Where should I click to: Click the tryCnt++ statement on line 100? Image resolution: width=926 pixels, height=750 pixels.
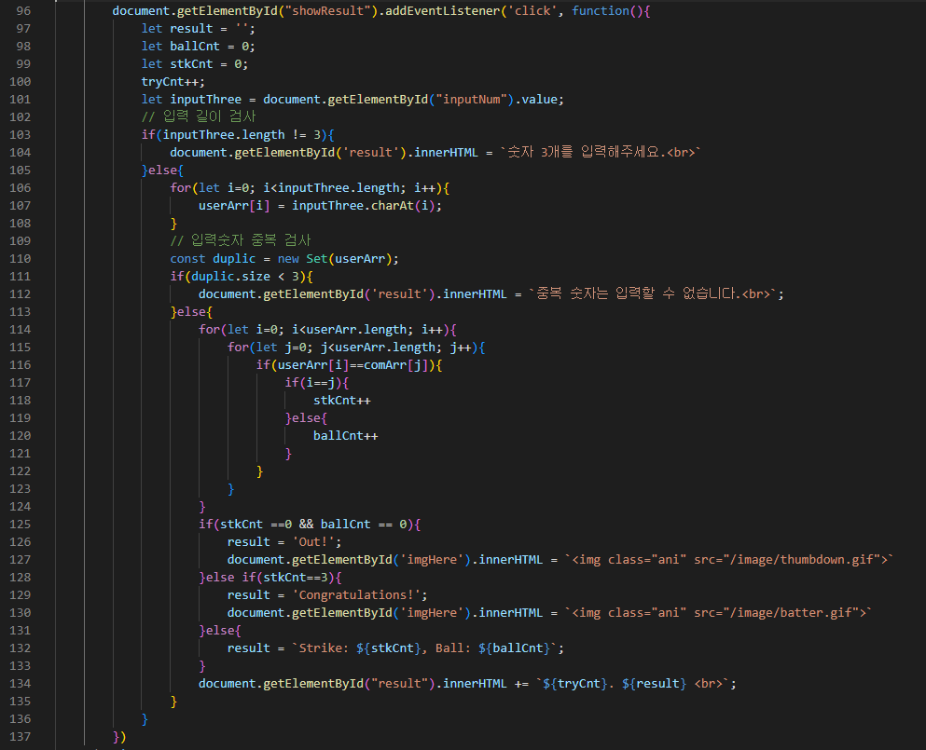tap(173, 81)
